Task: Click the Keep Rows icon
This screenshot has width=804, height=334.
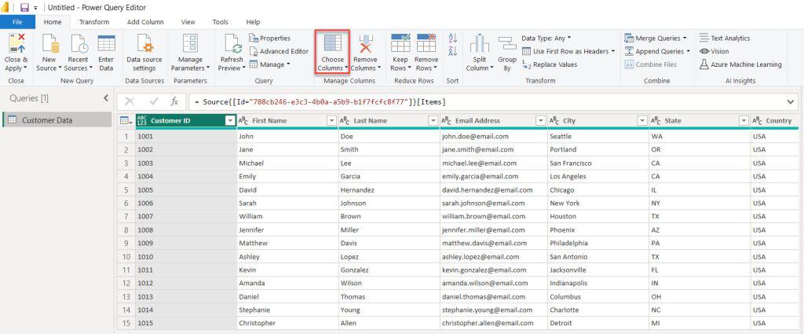Action: pos(400,43)
